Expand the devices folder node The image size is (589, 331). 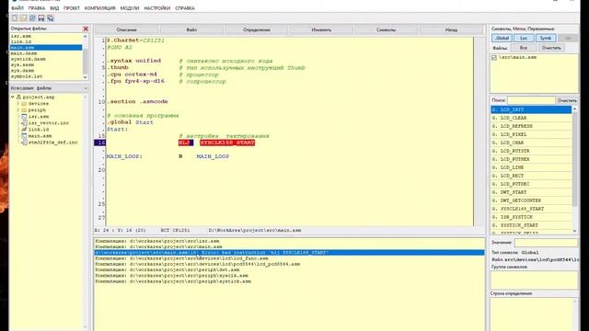point(17,104)
